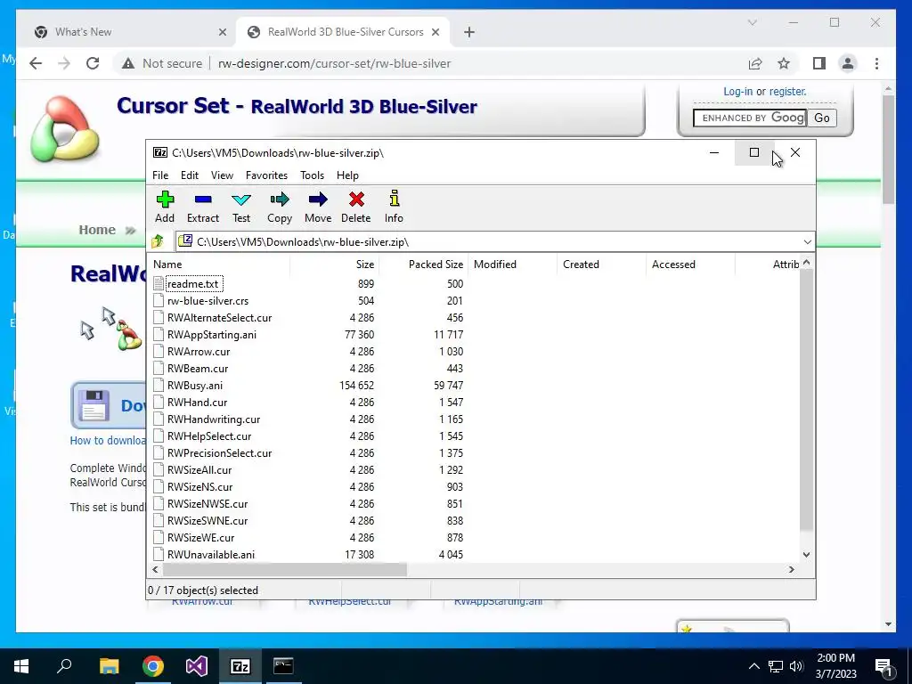Image resolution: width=912 pixels, height=684 pixels.
Task: Click the Copy toolbar icon
Action: (279, 200)
